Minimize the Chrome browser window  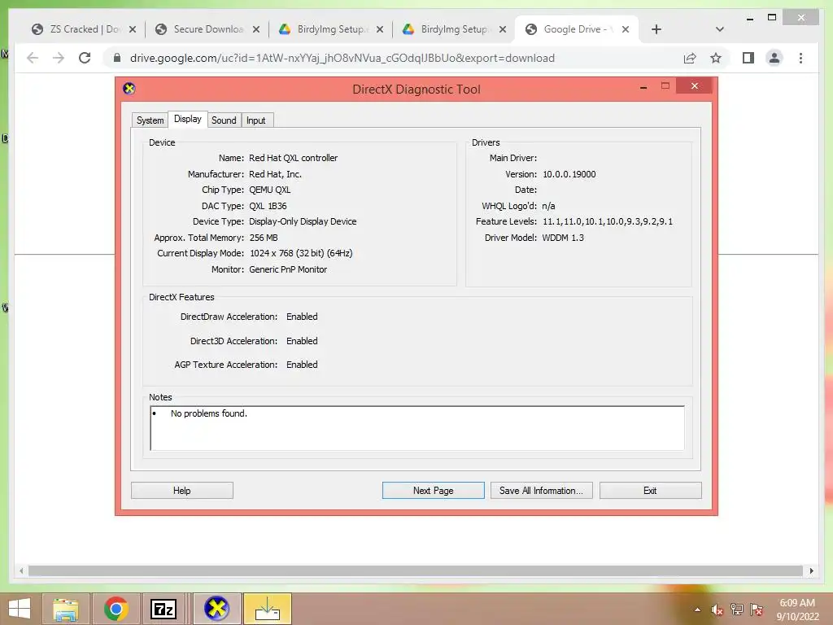[x=749, y=19]
